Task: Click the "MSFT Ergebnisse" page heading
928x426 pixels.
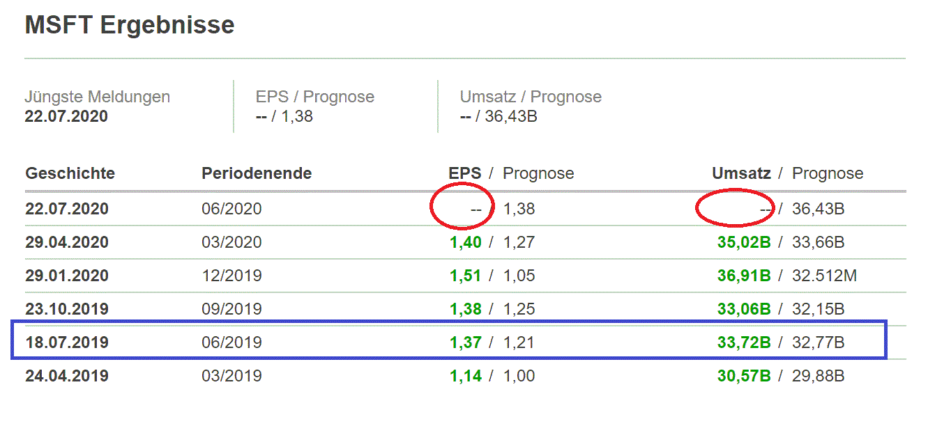Action: [130, 26]
